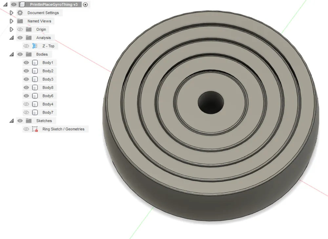Collapse the Analysis folder

click(x=11, y=38)
